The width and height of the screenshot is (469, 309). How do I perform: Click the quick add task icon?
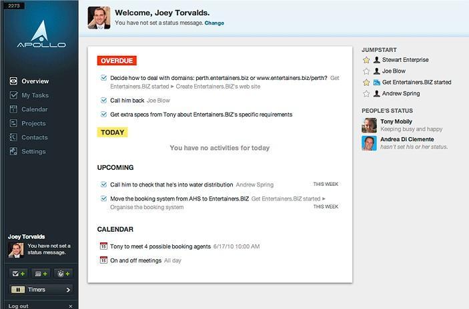point(18,274)
